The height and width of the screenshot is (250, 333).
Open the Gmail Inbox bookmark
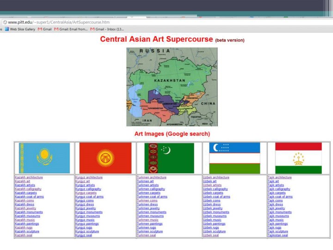(x=110, y=29)
